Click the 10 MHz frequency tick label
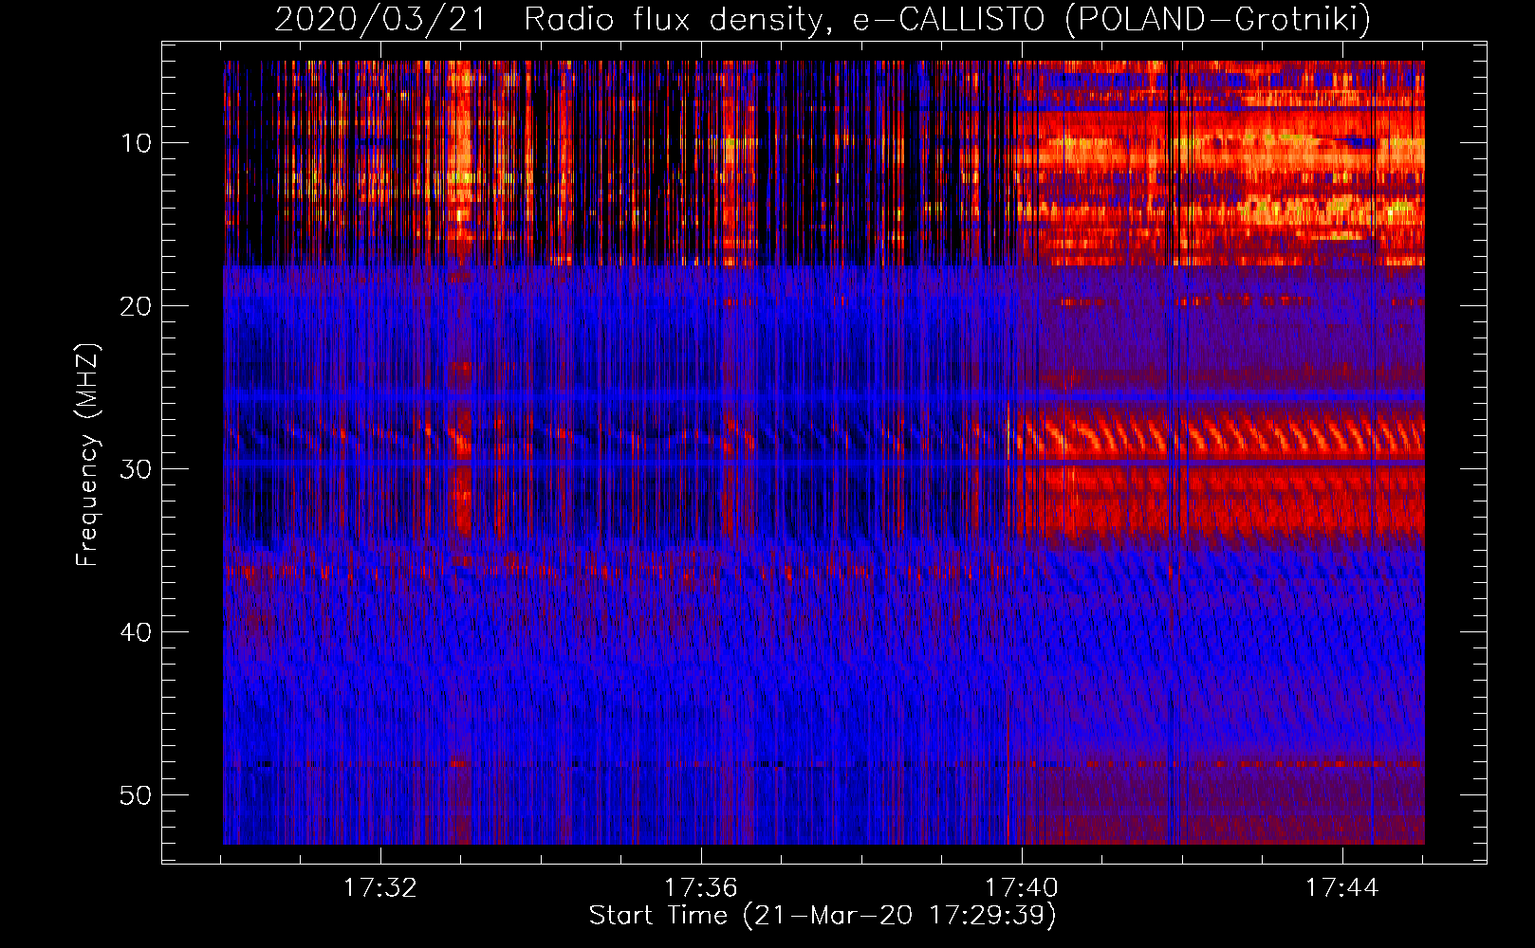The height and width of the screenshot is (948, 1535). click(x=136, y=143)
